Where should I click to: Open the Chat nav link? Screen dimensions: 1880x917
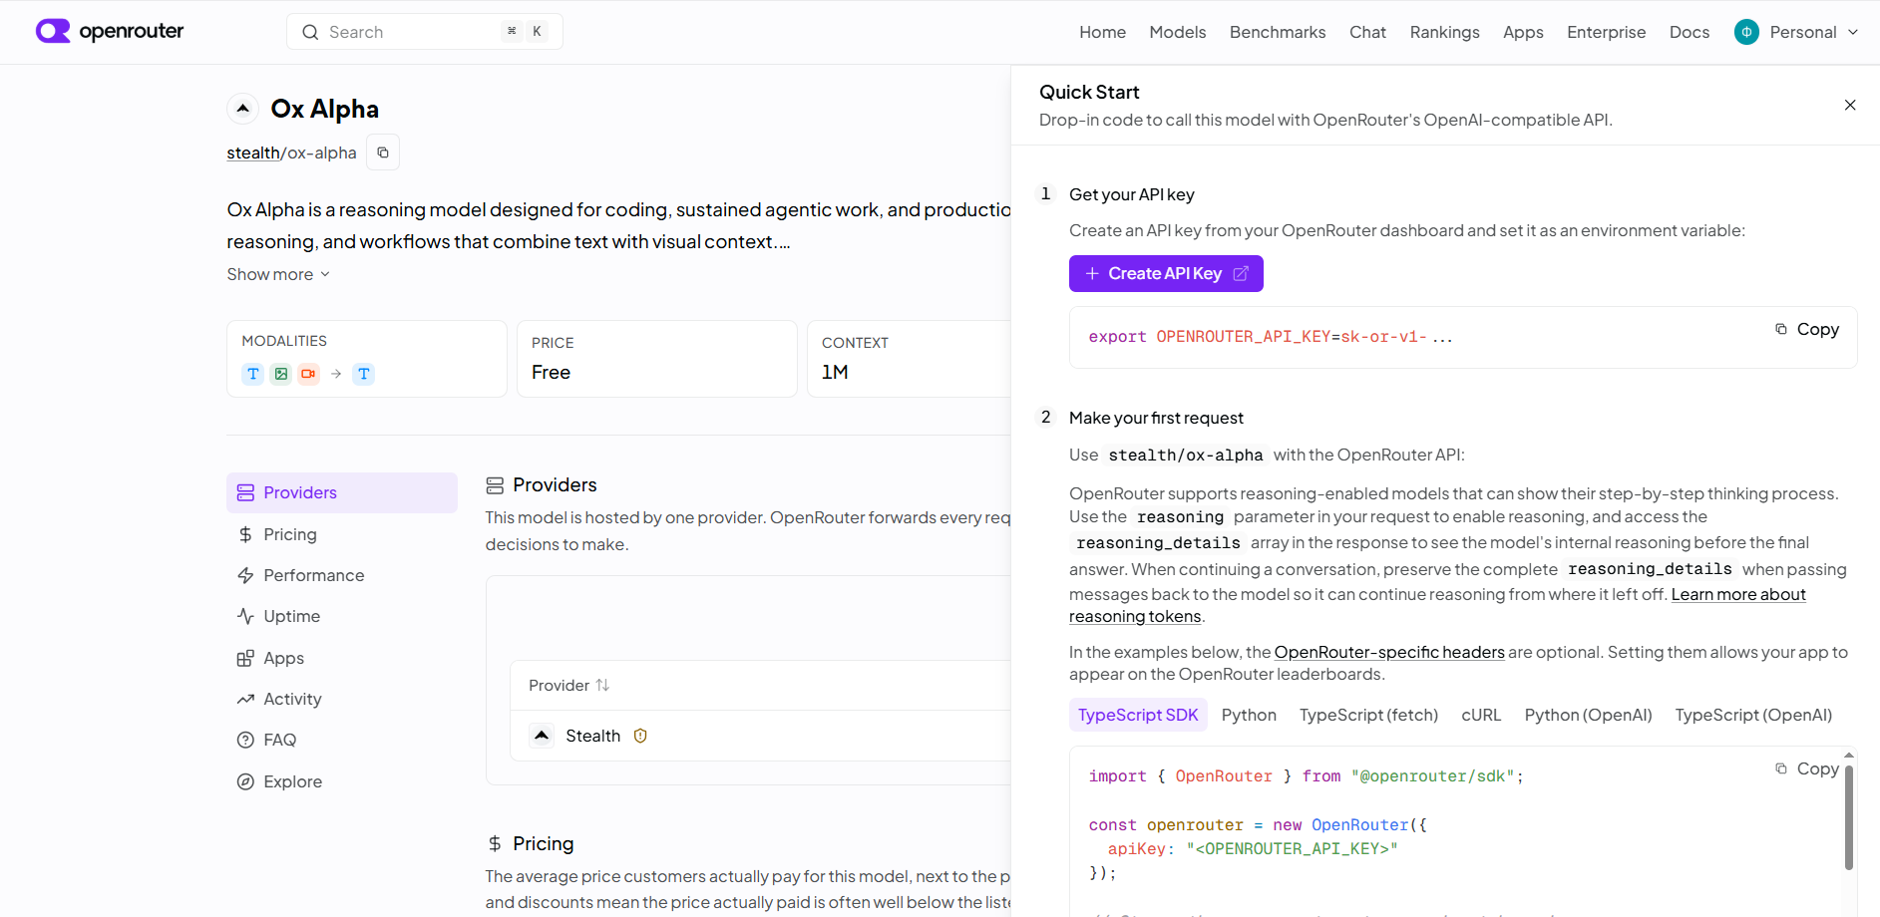point(1367,32)
